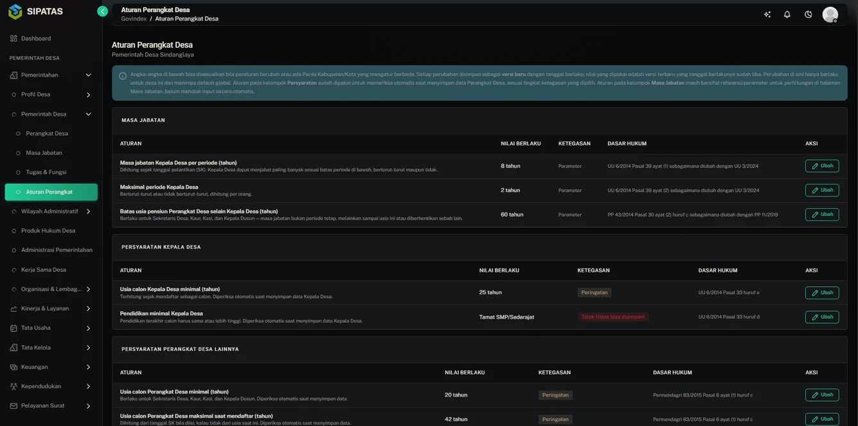
Task: Click the Pelayanan Surat envelope icon
Action: pos(13,406)
